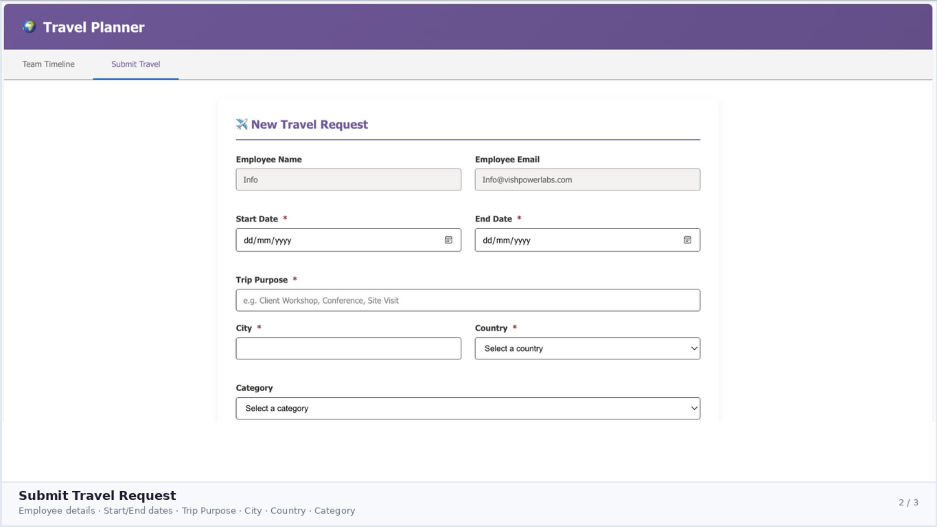
Task: Click the globe icon in the Travel Planner header
Action: [29, 26]
